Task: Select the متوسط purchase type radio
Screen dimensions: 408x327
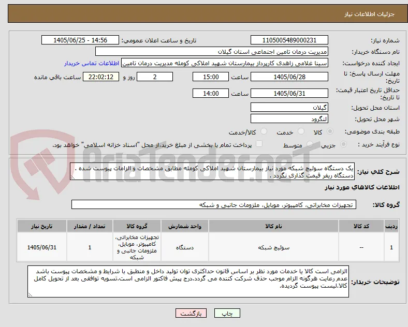Action: coord(310,144)
